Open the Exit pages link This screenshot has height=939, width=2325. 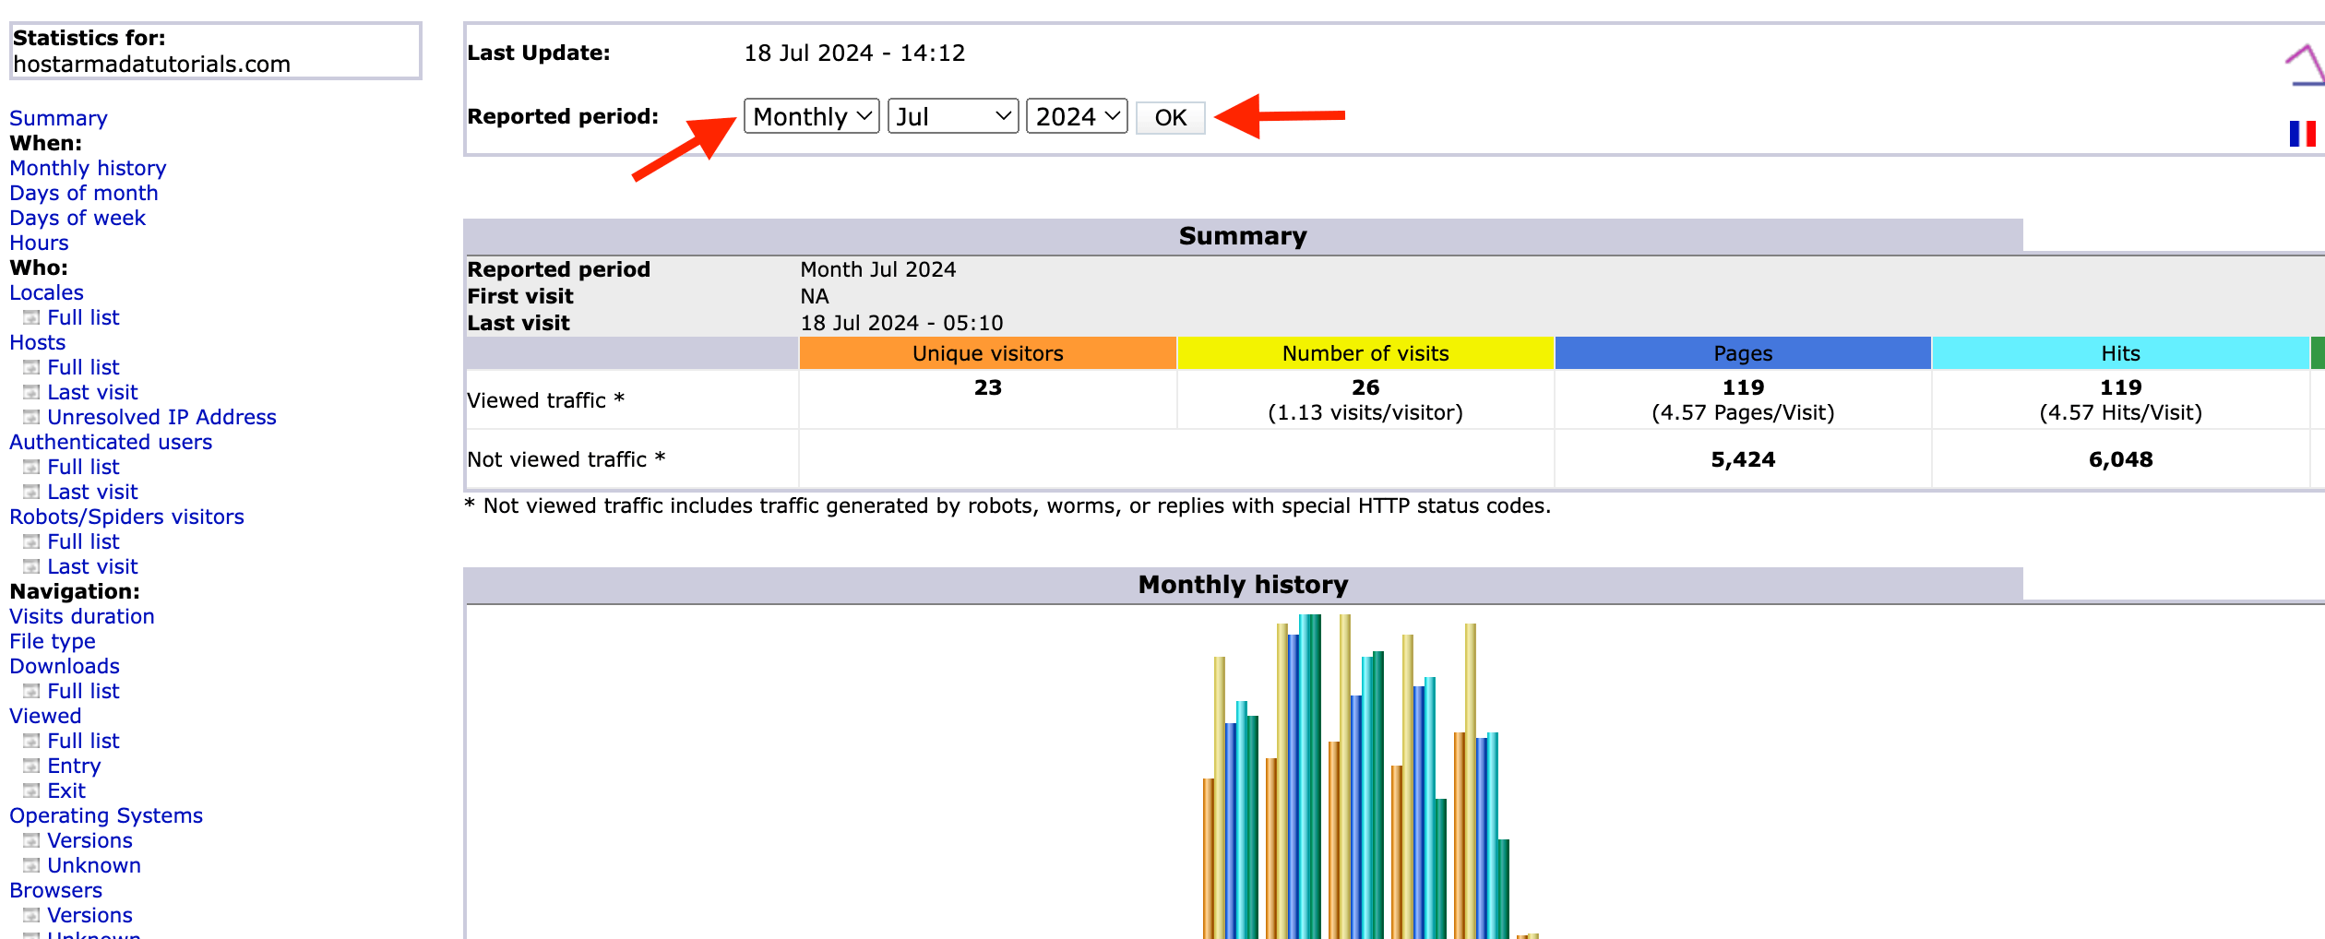(x=66, y=790)
